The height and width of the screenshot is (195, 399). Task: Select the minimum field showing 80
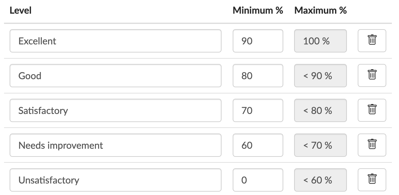258,75
